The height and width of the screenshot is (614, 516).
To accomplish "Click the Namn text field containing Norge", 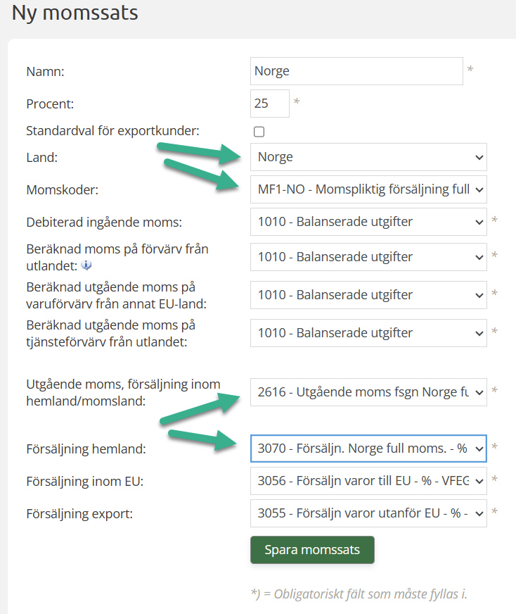I will pos(356,71).
